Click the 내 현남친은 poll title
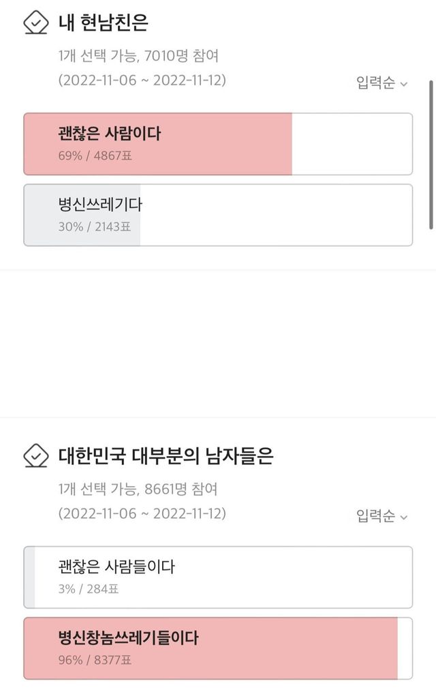Screen dimensions: 436x694 click(x=103, y=22)
